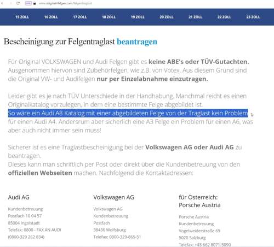
Task: Click "5020 Salzburg" address line
Action: click(x=192, y=238)
